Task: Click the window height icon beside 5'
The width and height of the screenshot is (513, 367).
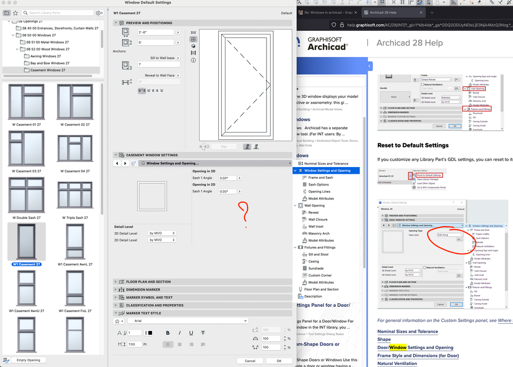Action: coord(127,43)
